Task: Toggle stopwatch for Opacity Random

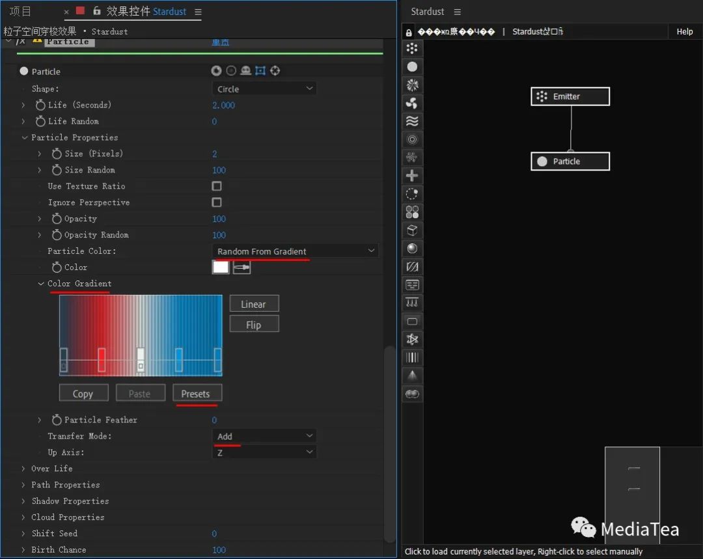Action: tap(57, 235)
